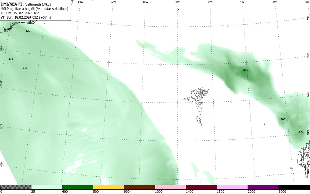Click the 18W label on left edge
This screenshot has height=194, width=310.
[x=1, y=83]
